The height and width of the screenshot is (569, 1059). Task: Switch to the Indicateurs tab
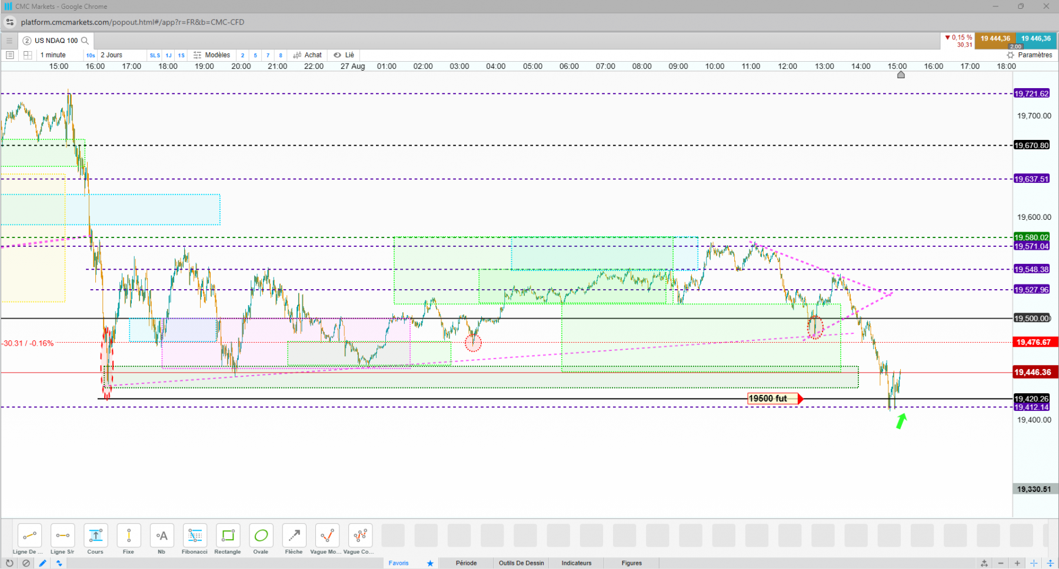577,563
